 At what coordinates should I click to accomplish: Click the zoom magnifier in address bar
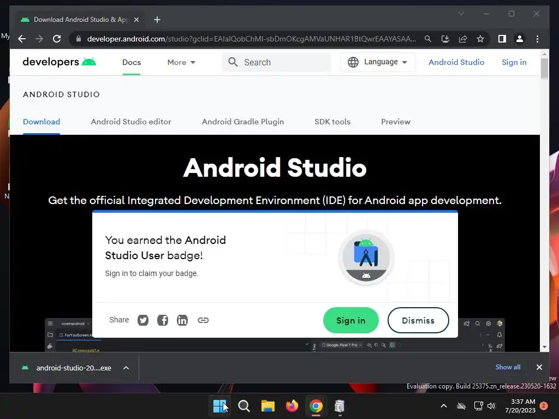[428, 39]
